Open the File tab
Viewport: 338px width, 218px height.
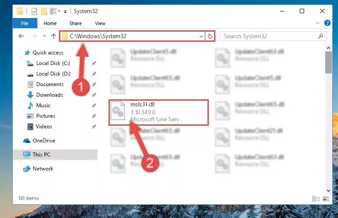pyautogui.click(x=25, y=23)
